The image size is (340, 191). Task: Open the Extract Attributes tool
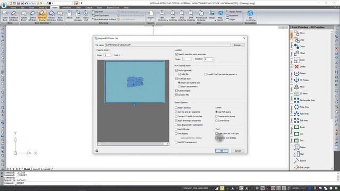pos(52,15)
